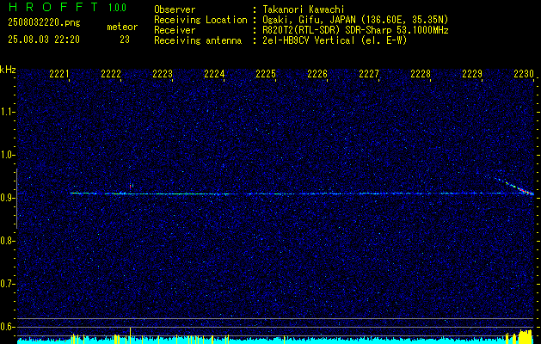Click the 0.8 frequency axis label

click(x=6, y=241)
